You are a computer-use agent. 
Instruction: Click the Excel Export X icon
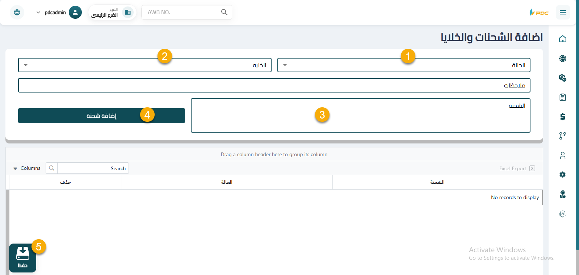pyautogui.click(x=532, y=168)
